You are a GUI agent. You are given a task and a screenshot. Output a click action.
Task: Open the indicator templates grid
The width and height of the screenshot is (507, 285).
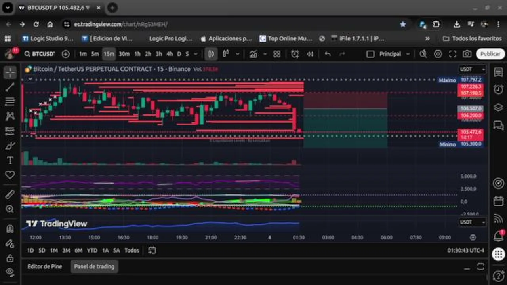click(x=277, y=54)
